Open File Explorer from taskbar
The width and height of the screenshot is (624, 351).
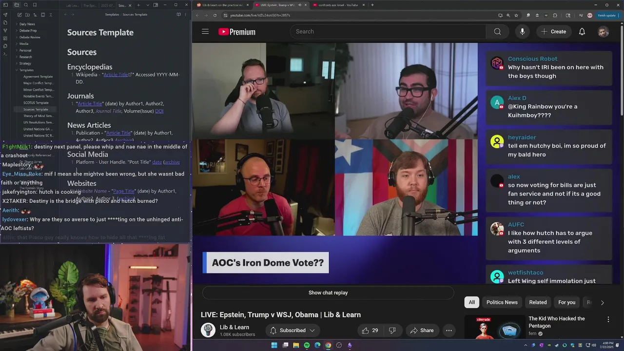click(x=296, y=345)
